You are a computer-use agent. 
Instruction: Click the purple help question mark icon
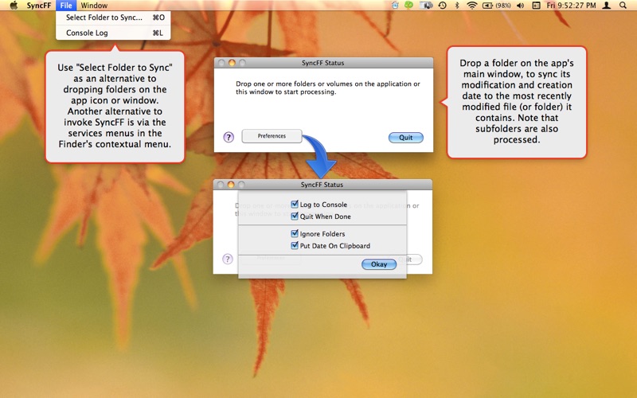229,137
